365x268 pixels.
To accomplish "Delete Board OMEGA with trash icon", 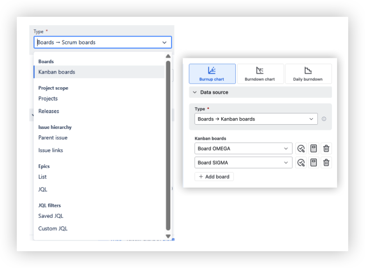I will [x=326, y=148].
